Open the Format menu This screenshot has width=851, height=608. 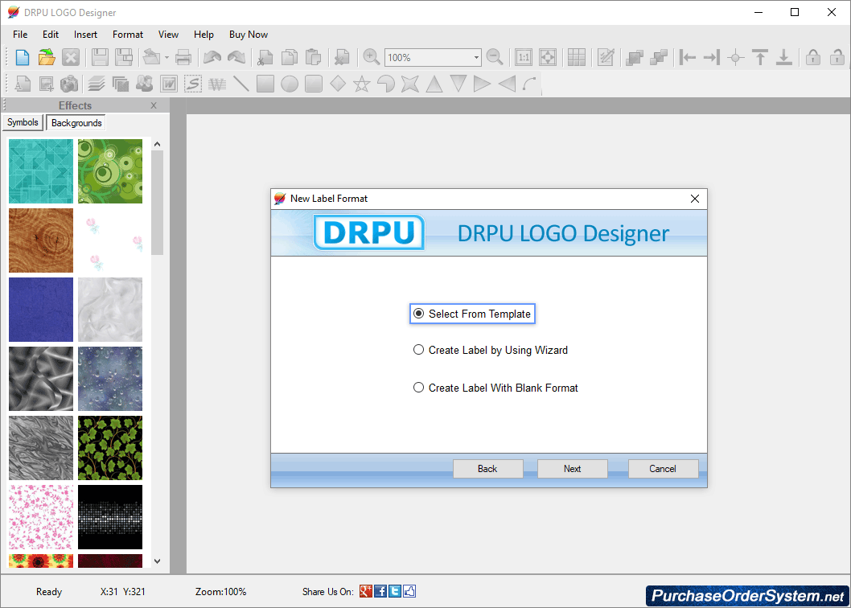(x=128, y=35)
